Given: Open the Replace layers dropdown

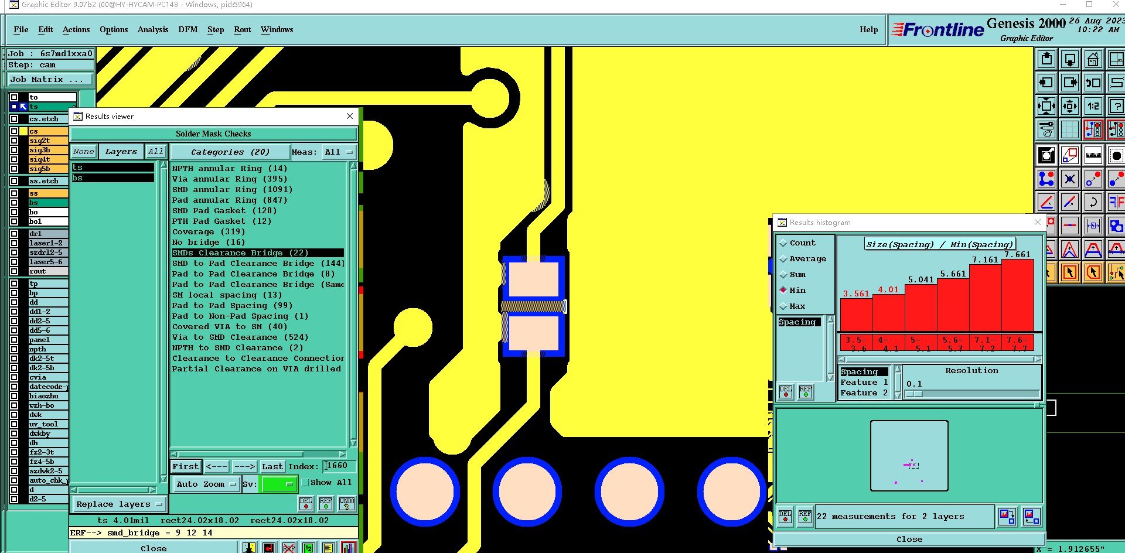Looking at the screenshot, I should tap(119, 504).
